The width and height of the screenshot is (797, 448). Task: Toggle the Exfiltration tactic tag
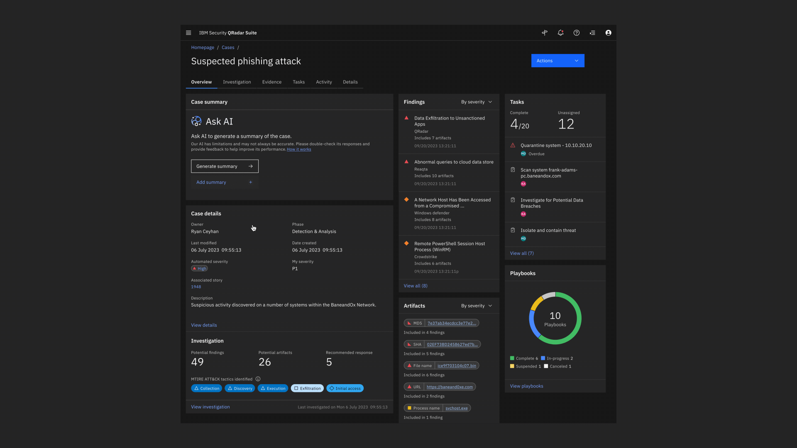click(307, 388)
